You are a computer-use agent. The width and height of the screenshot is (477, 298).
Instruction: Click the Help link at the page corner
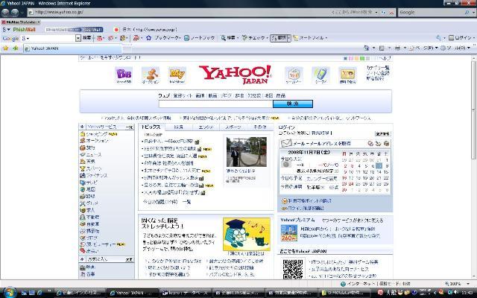[385, 58]
